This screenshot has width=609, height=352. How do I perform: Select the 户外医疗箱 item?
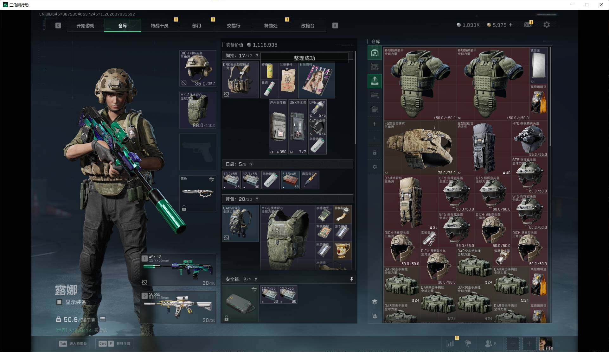(278, 127)
